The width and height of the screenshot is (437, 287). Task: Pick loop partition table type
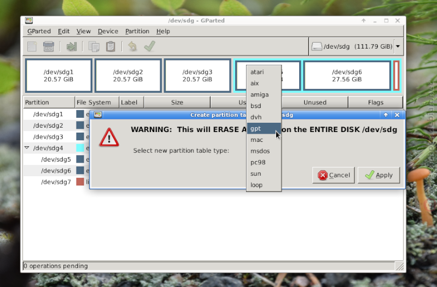(x=264, y=185)
